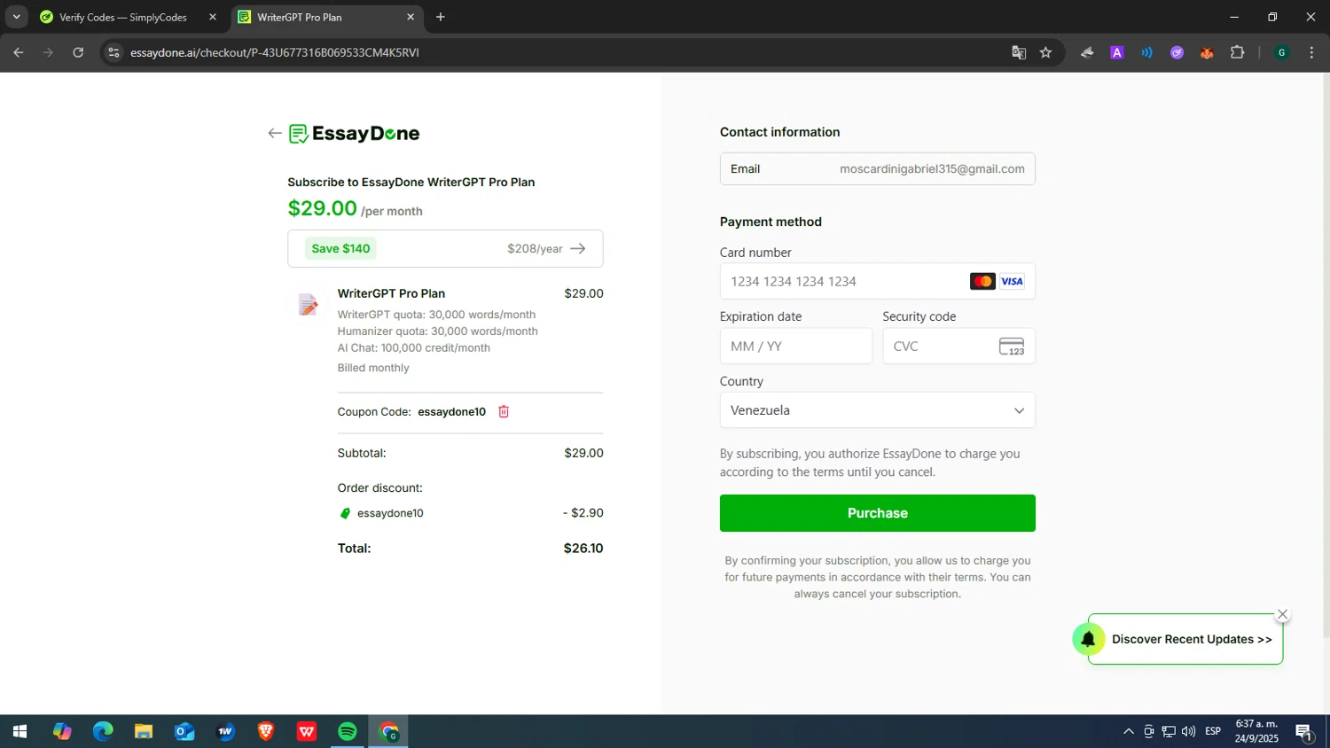Click the Card number field
The height and width of the screenshot is (748, 1330).
tap(877, 282)
